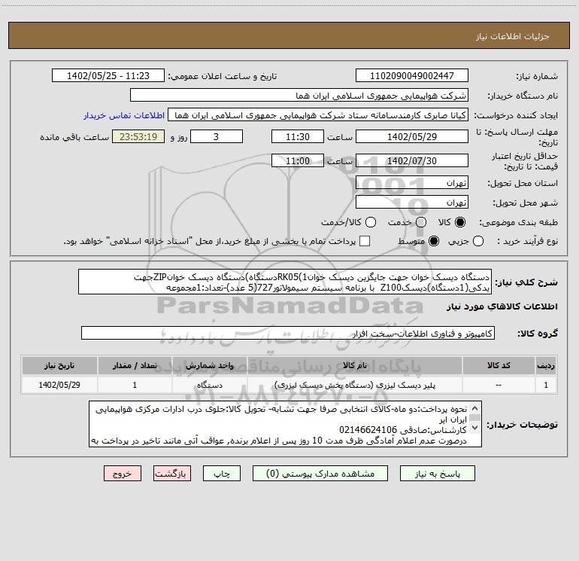Screen dimensions: 579x561
Task: Click the 'گروه کالا' field
Action: click(287, 333)
